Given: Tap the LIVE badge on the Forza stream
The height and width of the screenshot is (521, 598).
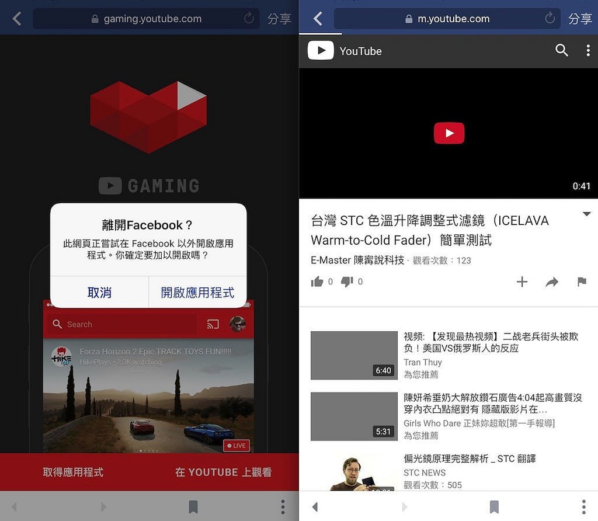Looking at the screenshot, I should [237, 446].
